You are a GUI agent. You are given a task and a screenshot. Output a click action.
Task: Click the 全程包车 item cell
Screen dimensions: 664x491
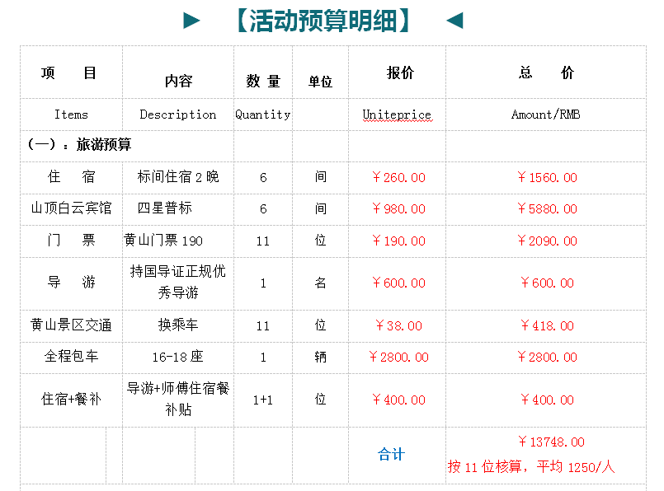click(71, 357)
